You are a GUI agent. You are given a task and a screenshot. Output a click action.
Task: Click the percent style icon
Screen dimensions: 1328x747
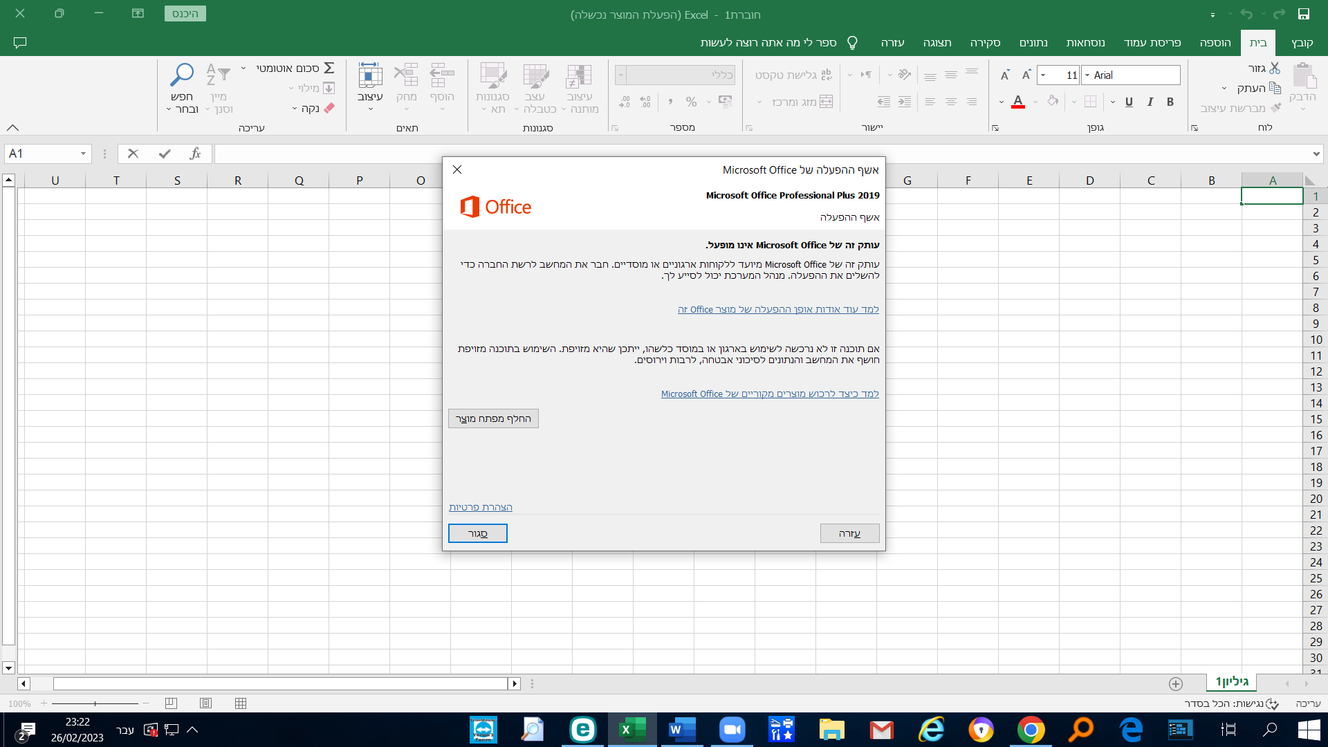691,102
